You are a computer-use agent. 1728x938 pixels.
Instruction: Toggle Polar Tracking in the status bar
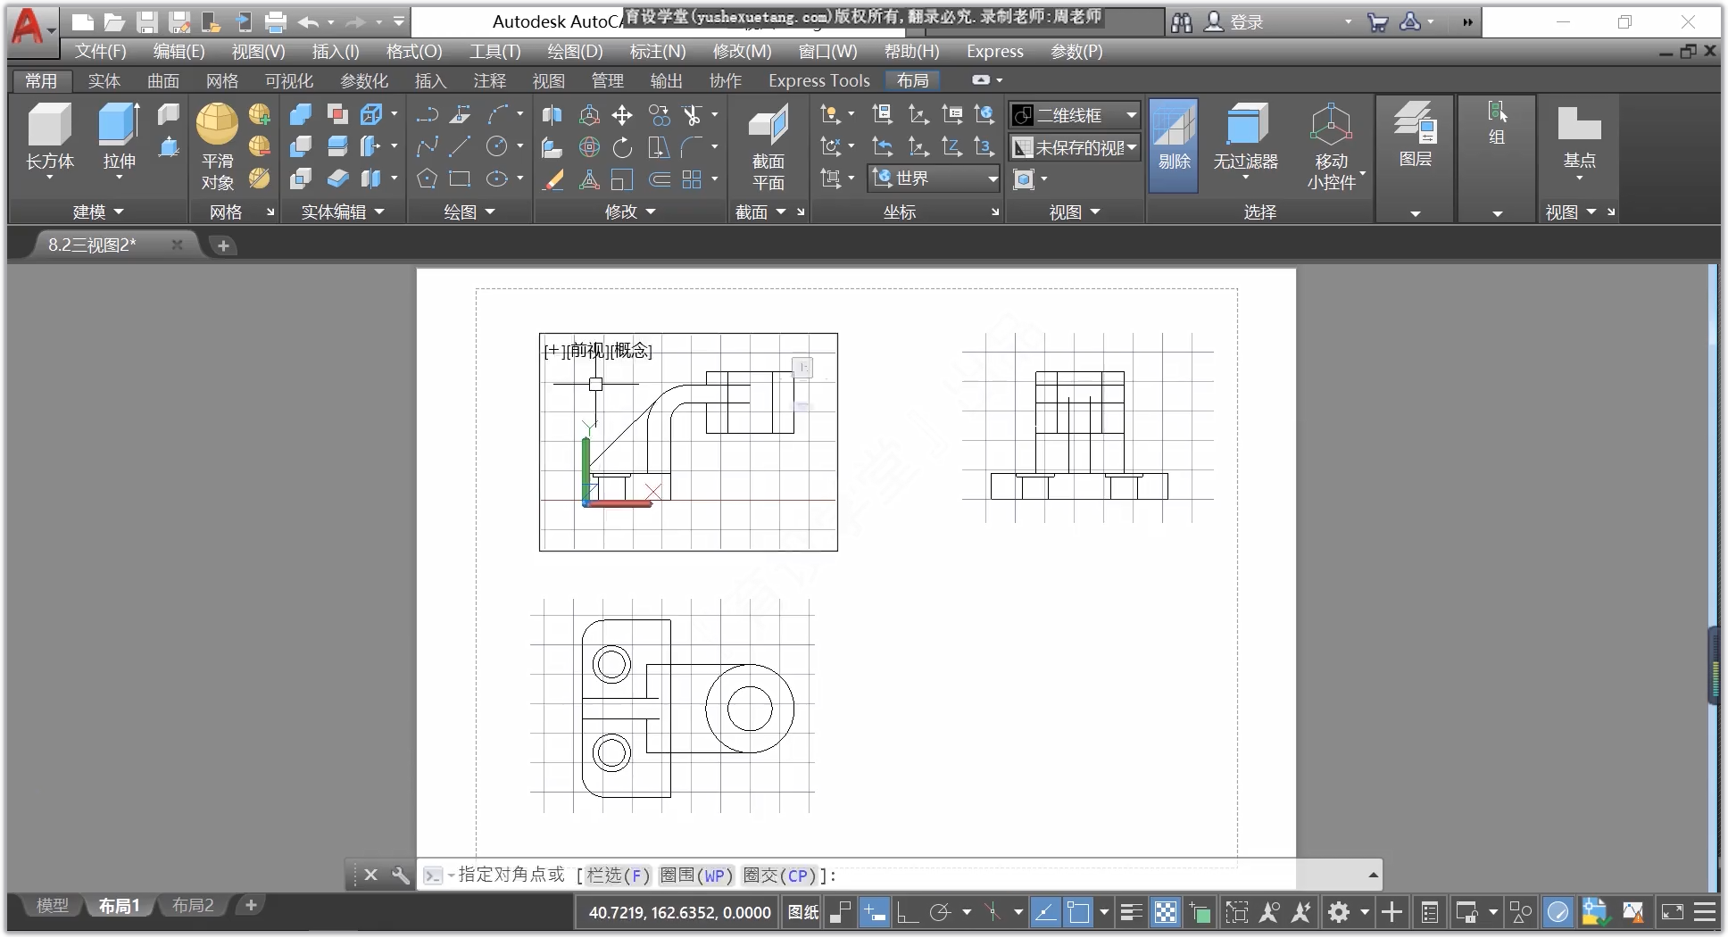(x=941, y=912)
